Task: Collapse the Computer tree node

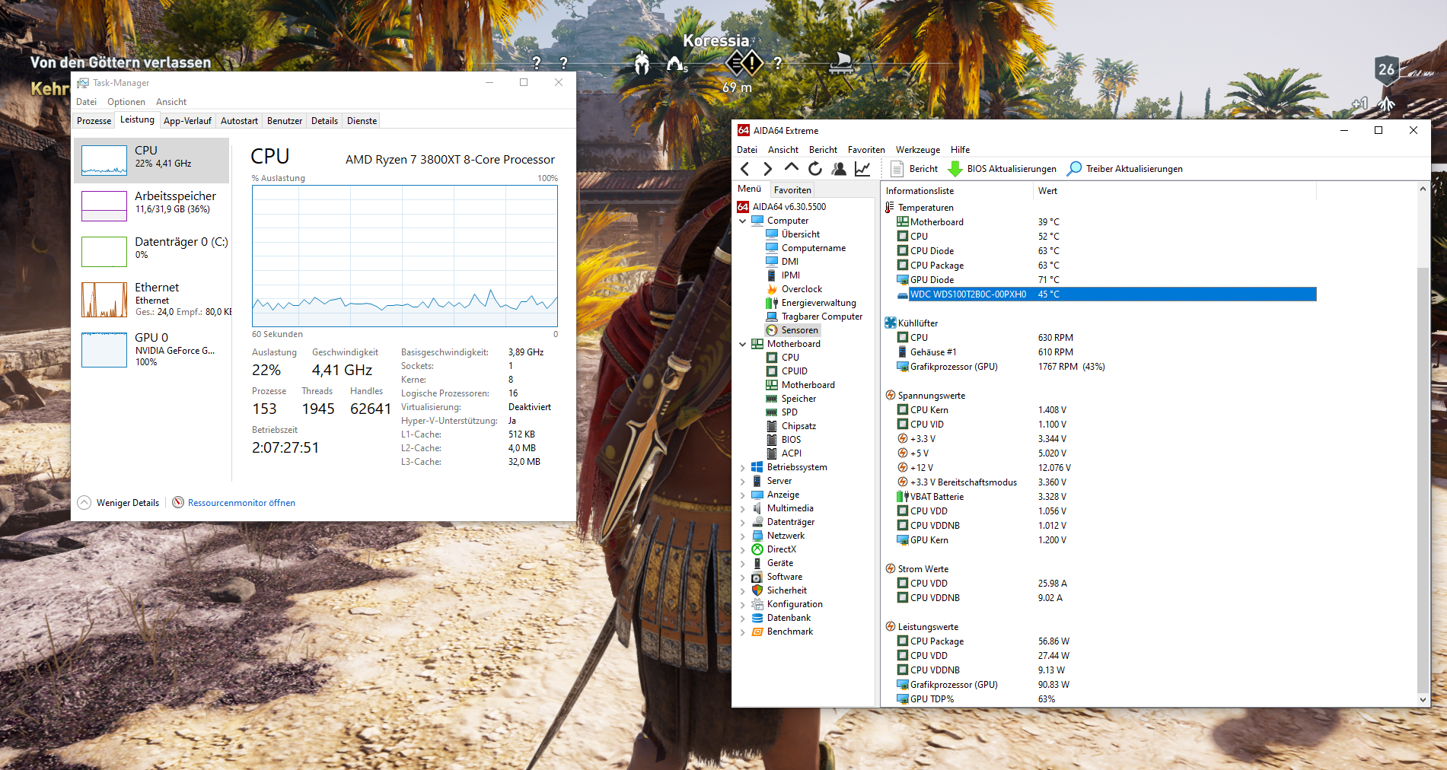Action: (x=743, y=221)
